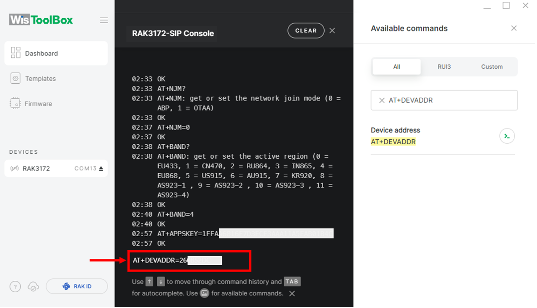This screenshot has width=537, height=308.
Task: Click the Templates icon in sidebar
Action: click(x=15, y=78)
